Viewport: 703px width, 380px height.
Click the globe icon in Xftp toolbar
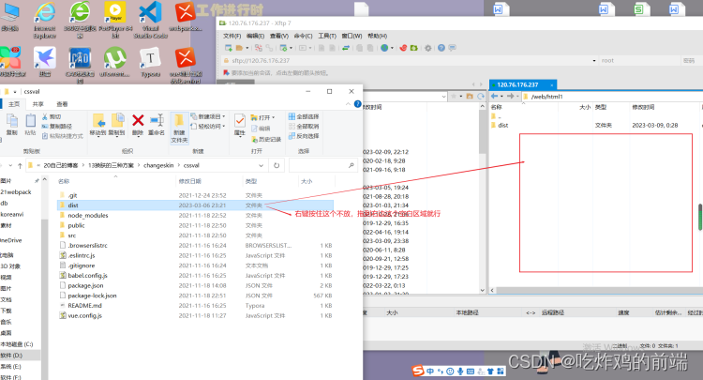click(x=384, y=48)
